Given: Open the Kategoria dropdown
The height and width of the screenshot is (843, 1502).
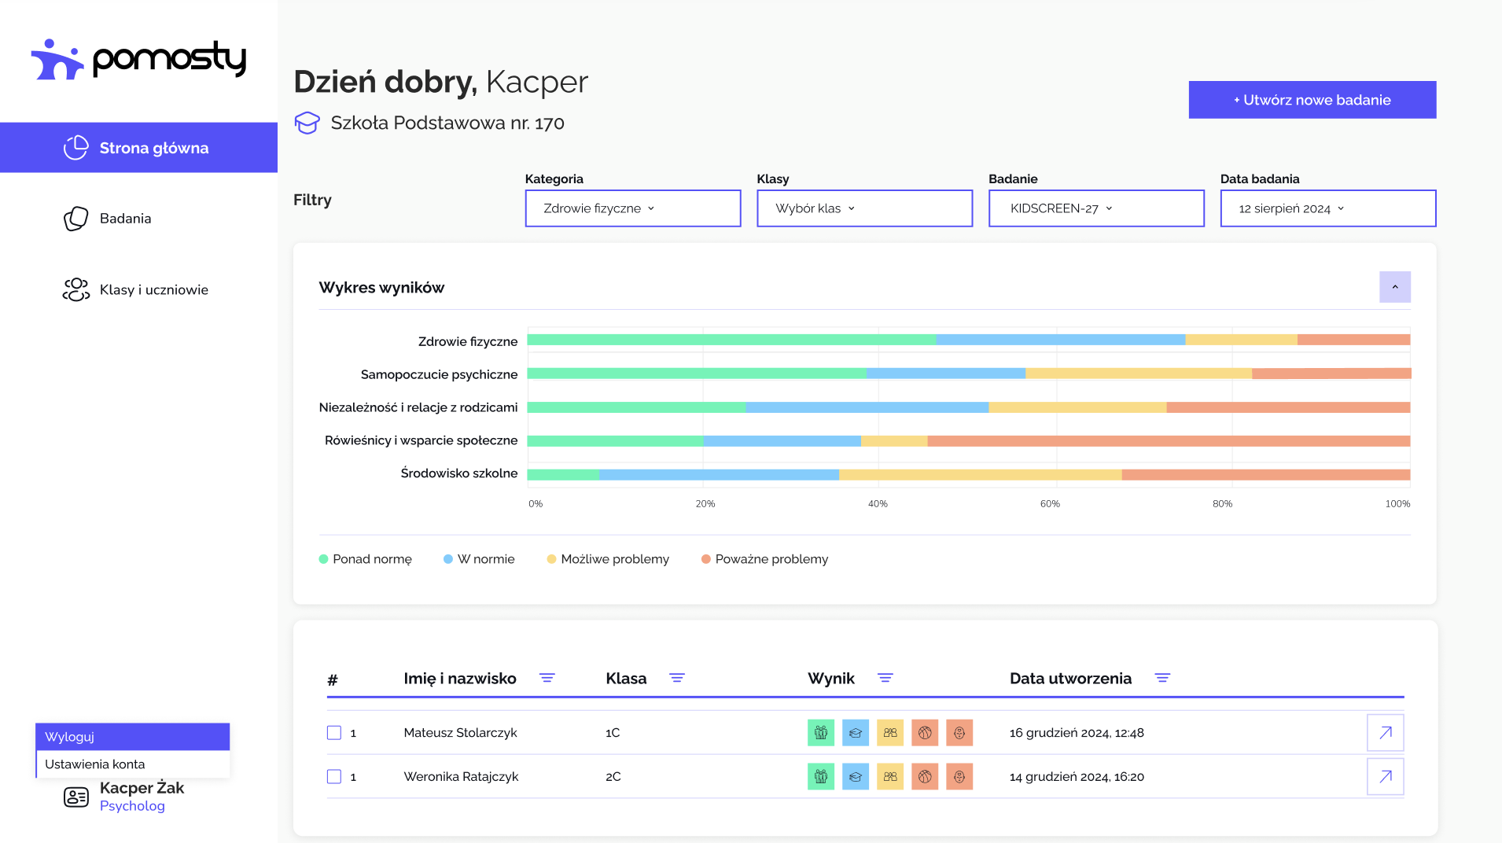Looking at the screenshot, I should [x=632, y=208].
